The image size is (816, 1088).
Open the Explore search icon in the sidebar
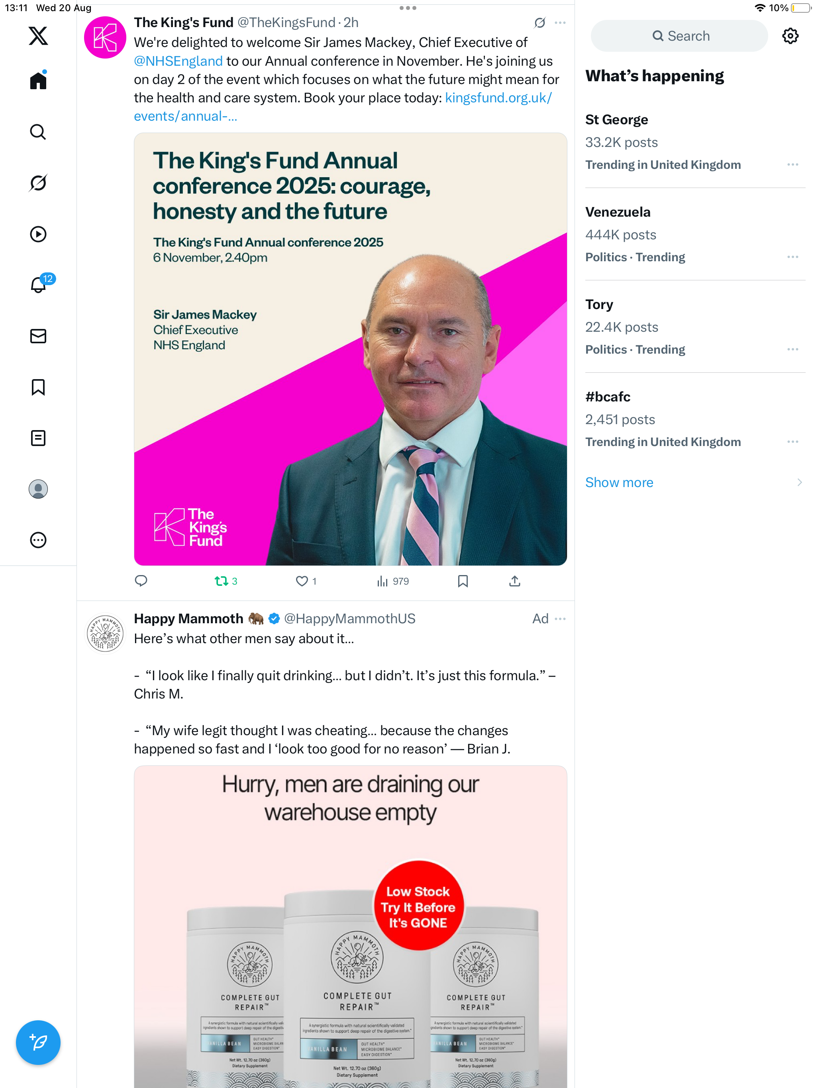[x=38, y=132]
